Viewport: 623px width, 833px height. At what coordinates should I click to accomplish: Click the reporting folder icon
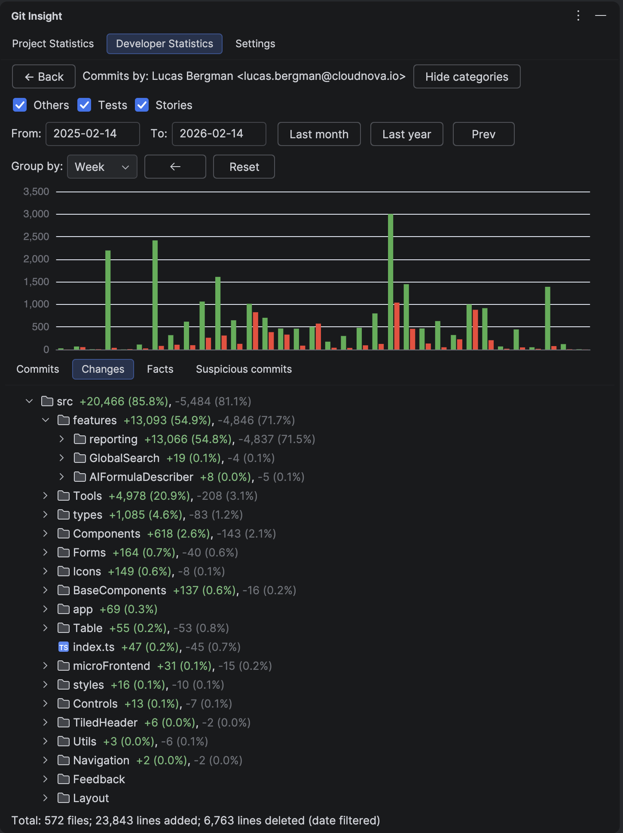(x=79, y=439)
